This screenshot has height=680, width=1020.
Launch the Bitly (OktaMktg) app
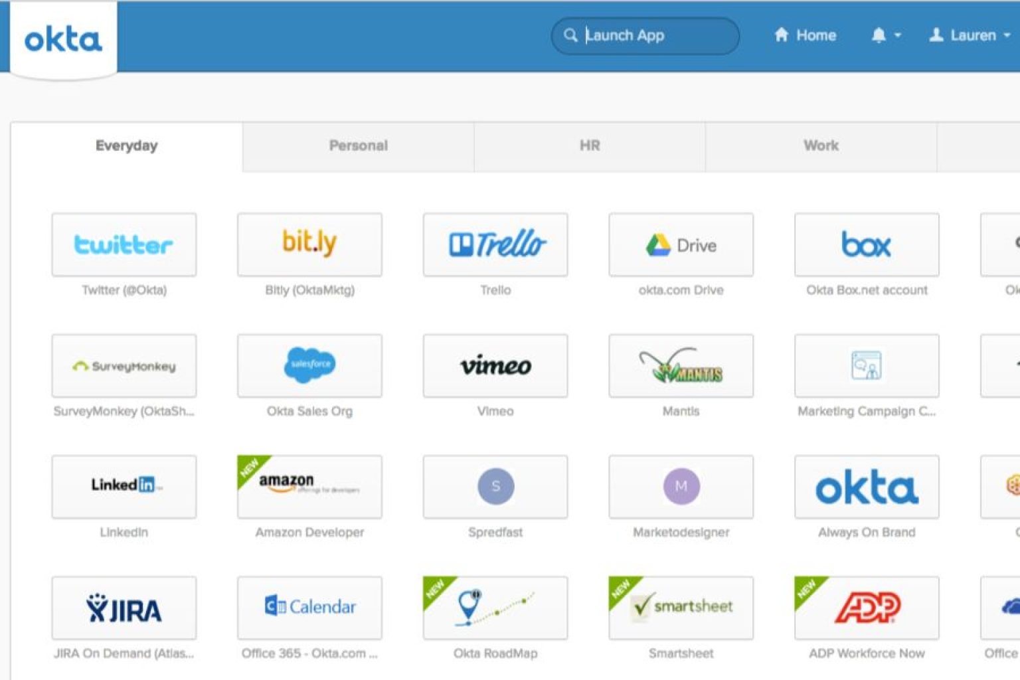click(309, 244)
